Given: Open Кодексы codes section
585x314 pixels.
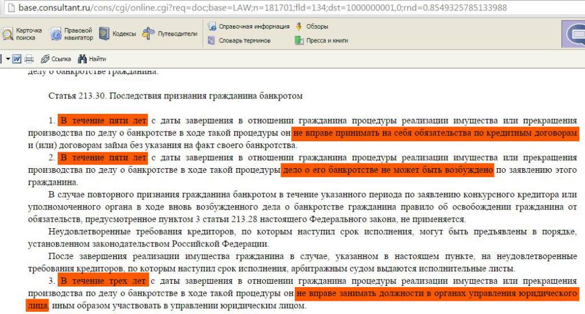Looking at the screenshot, I should point(117,34).
